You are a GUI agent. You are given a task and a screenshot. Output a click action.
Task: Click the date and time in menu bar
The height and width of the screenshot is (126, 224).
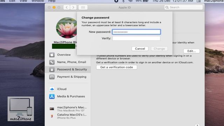(x=173, y=1)
